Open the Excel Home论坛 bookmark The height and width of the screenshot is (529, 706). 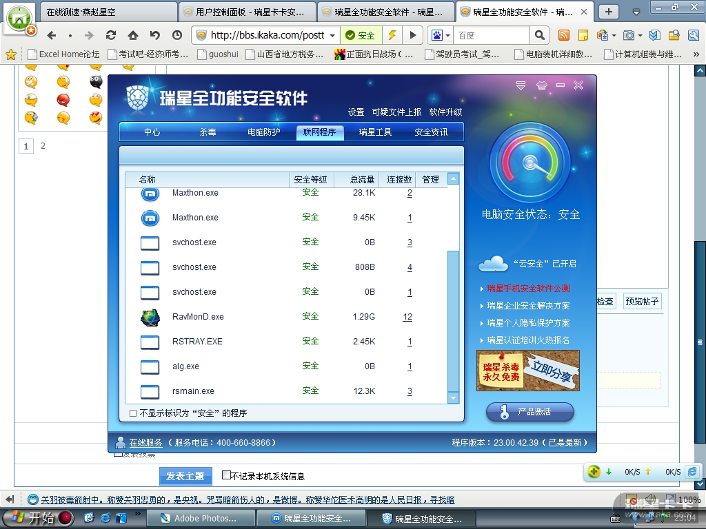pyautogui.click(x=63, y=54)
